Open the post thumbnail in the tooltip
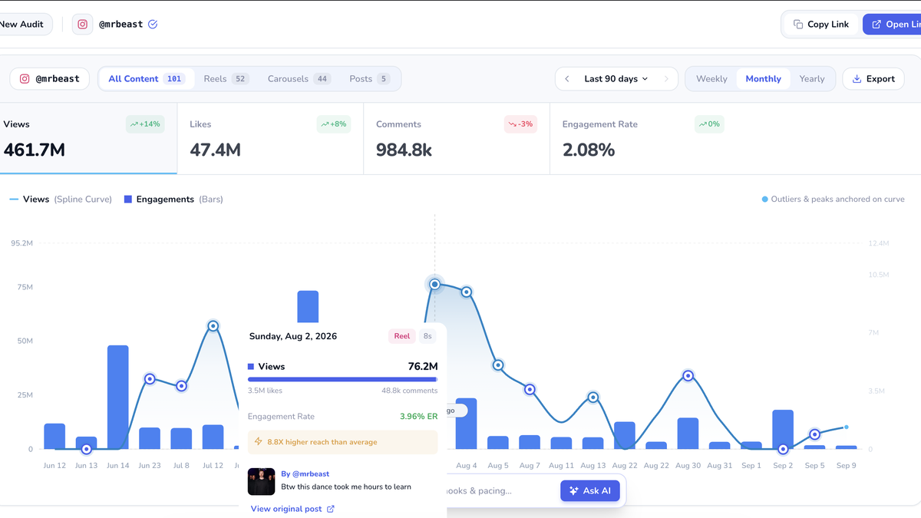This screenshot has width=921, height=518. 261,481
